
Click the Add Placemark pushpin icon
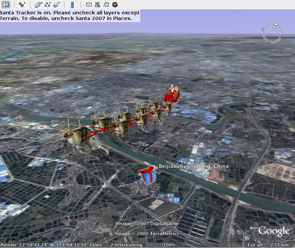[x=22, y=5]
